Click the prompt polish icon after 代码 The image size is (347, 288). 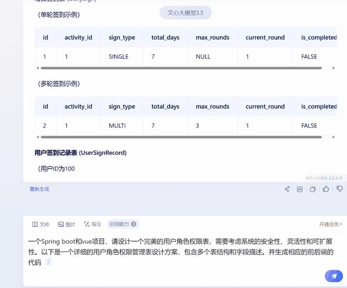point(49,262)
